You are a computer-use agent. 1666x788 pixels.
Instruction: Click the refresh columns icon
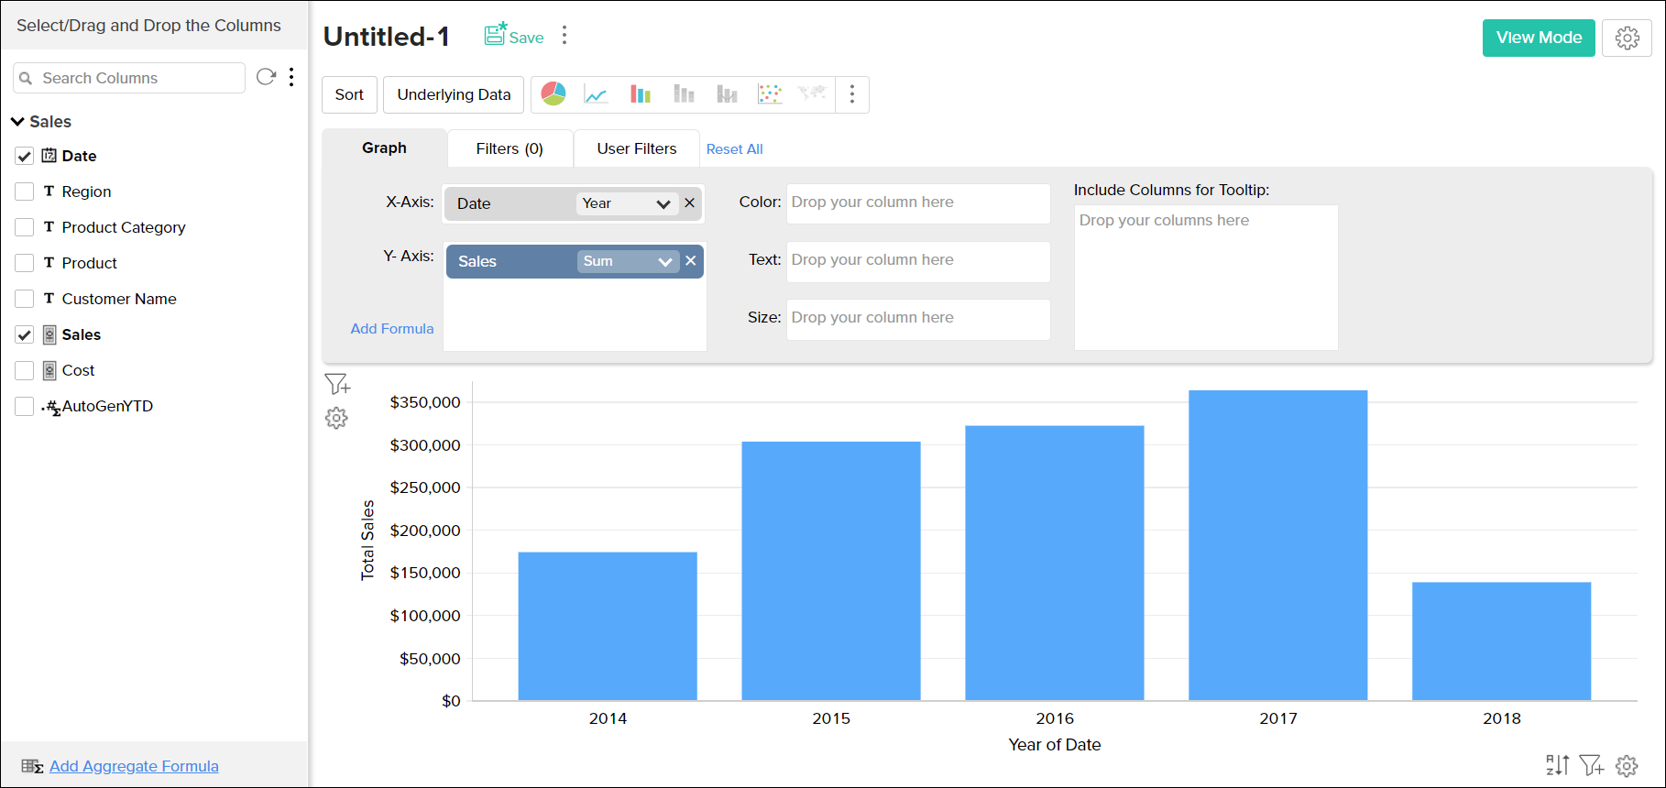tap(266, 77)
